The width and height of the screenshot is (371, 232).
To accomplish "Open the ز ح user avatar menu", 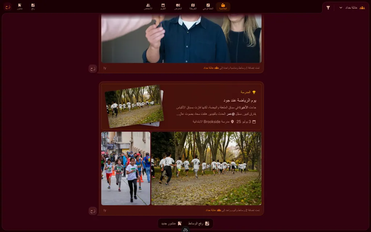I will click(8, 7).
